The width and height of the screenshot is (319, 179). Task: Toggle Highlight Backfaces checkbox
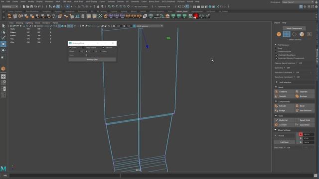pyautogui.click(x=277, y=55)
